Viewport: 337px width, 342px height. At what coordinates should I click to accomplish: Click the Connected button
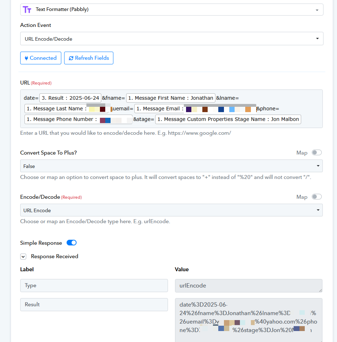coord(41,58)
